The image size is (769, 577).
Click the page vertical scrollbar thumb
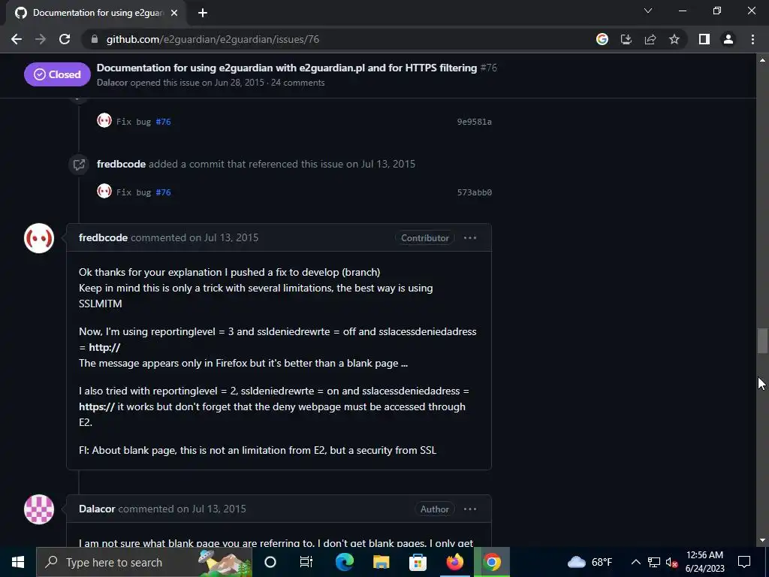click(762, 341)
